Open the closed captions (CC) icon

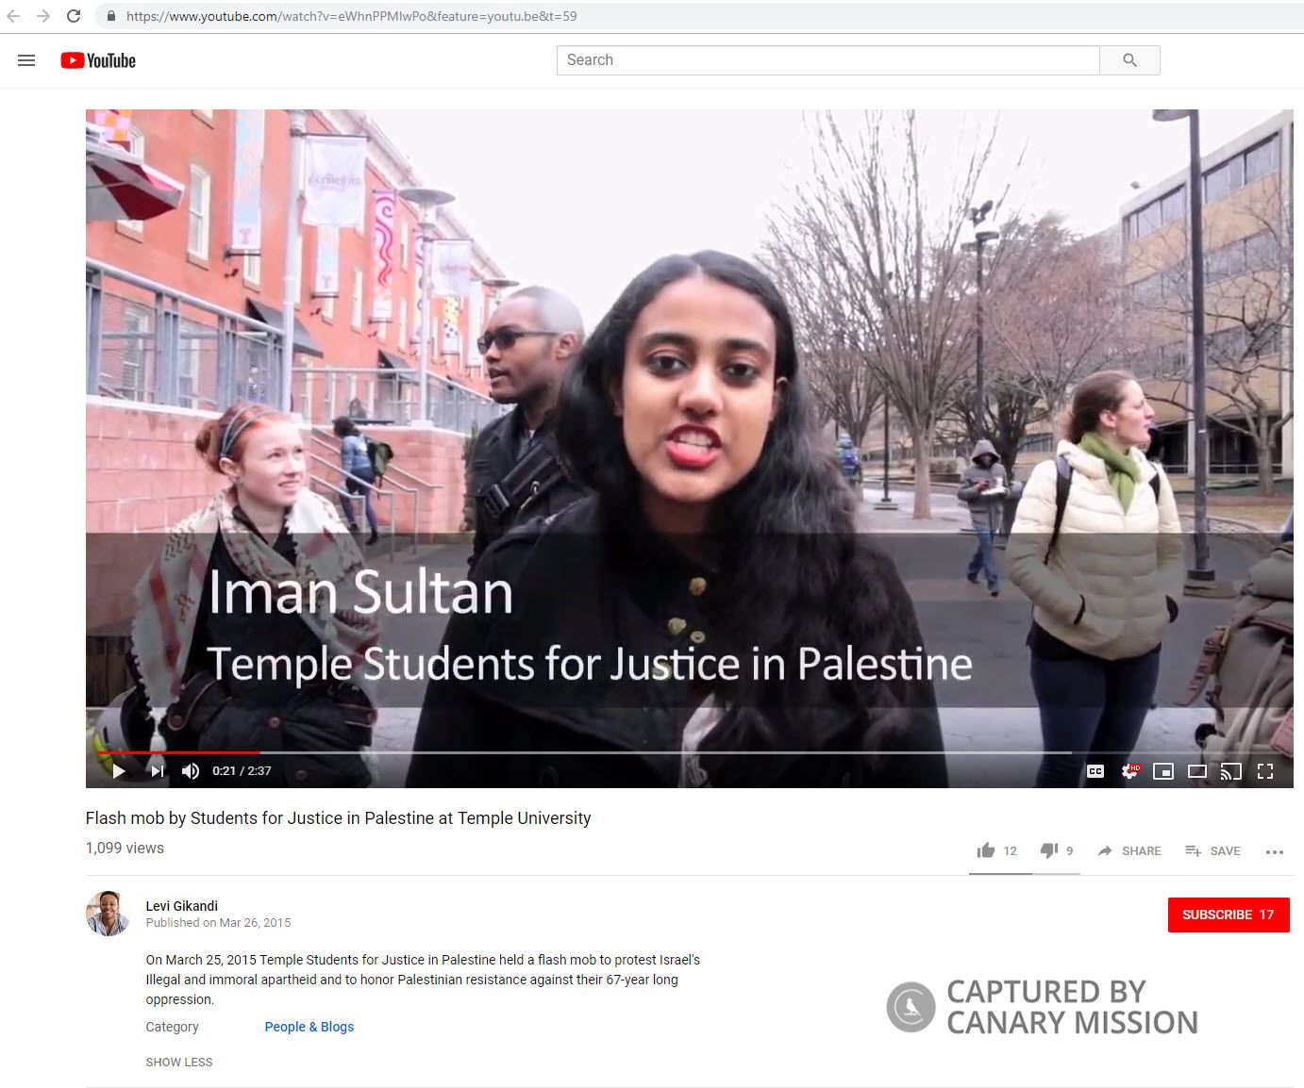[x=1095, y=771]
